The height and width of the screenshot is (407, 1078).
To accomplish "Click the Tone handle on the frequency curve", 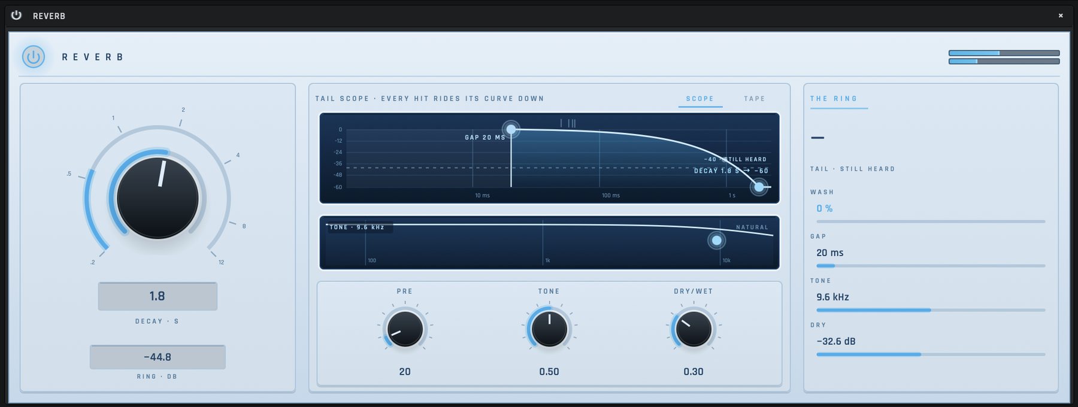I will click(x=716, y=241).
